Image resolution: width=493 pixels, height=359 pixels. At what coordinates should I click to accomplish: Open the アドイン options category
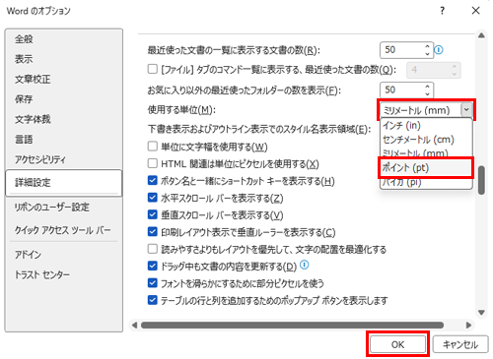tap(64, 255)
